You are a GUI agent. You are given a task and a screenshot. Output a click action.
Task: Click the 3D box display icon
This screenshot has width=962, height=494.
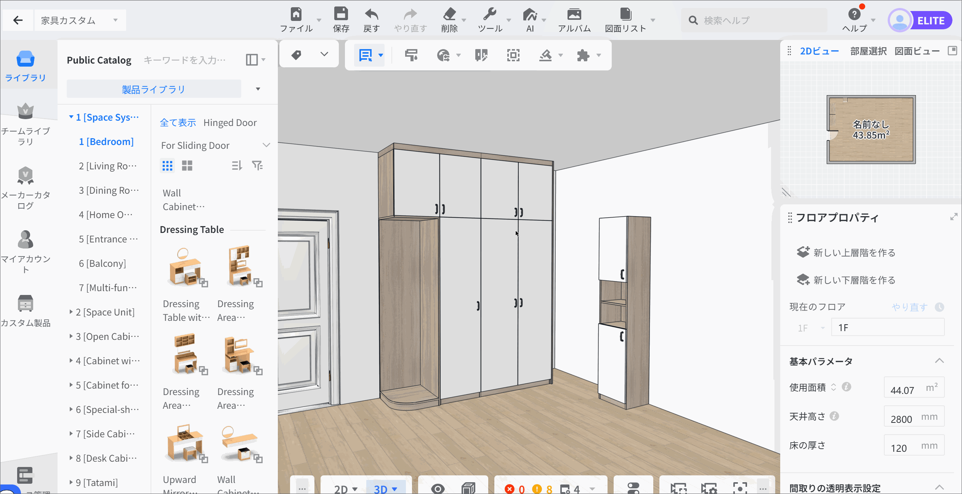[x=468, y=488]
